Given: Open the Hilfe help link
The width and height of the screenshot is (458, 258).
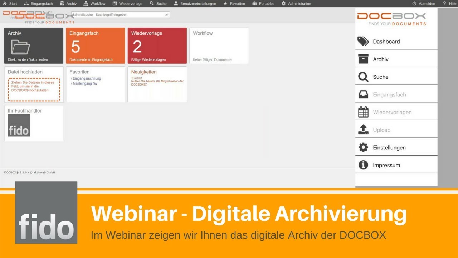Looking at the screenshot, I should [450, 3].
